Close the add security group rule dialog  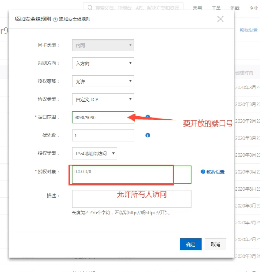[220, 19]
